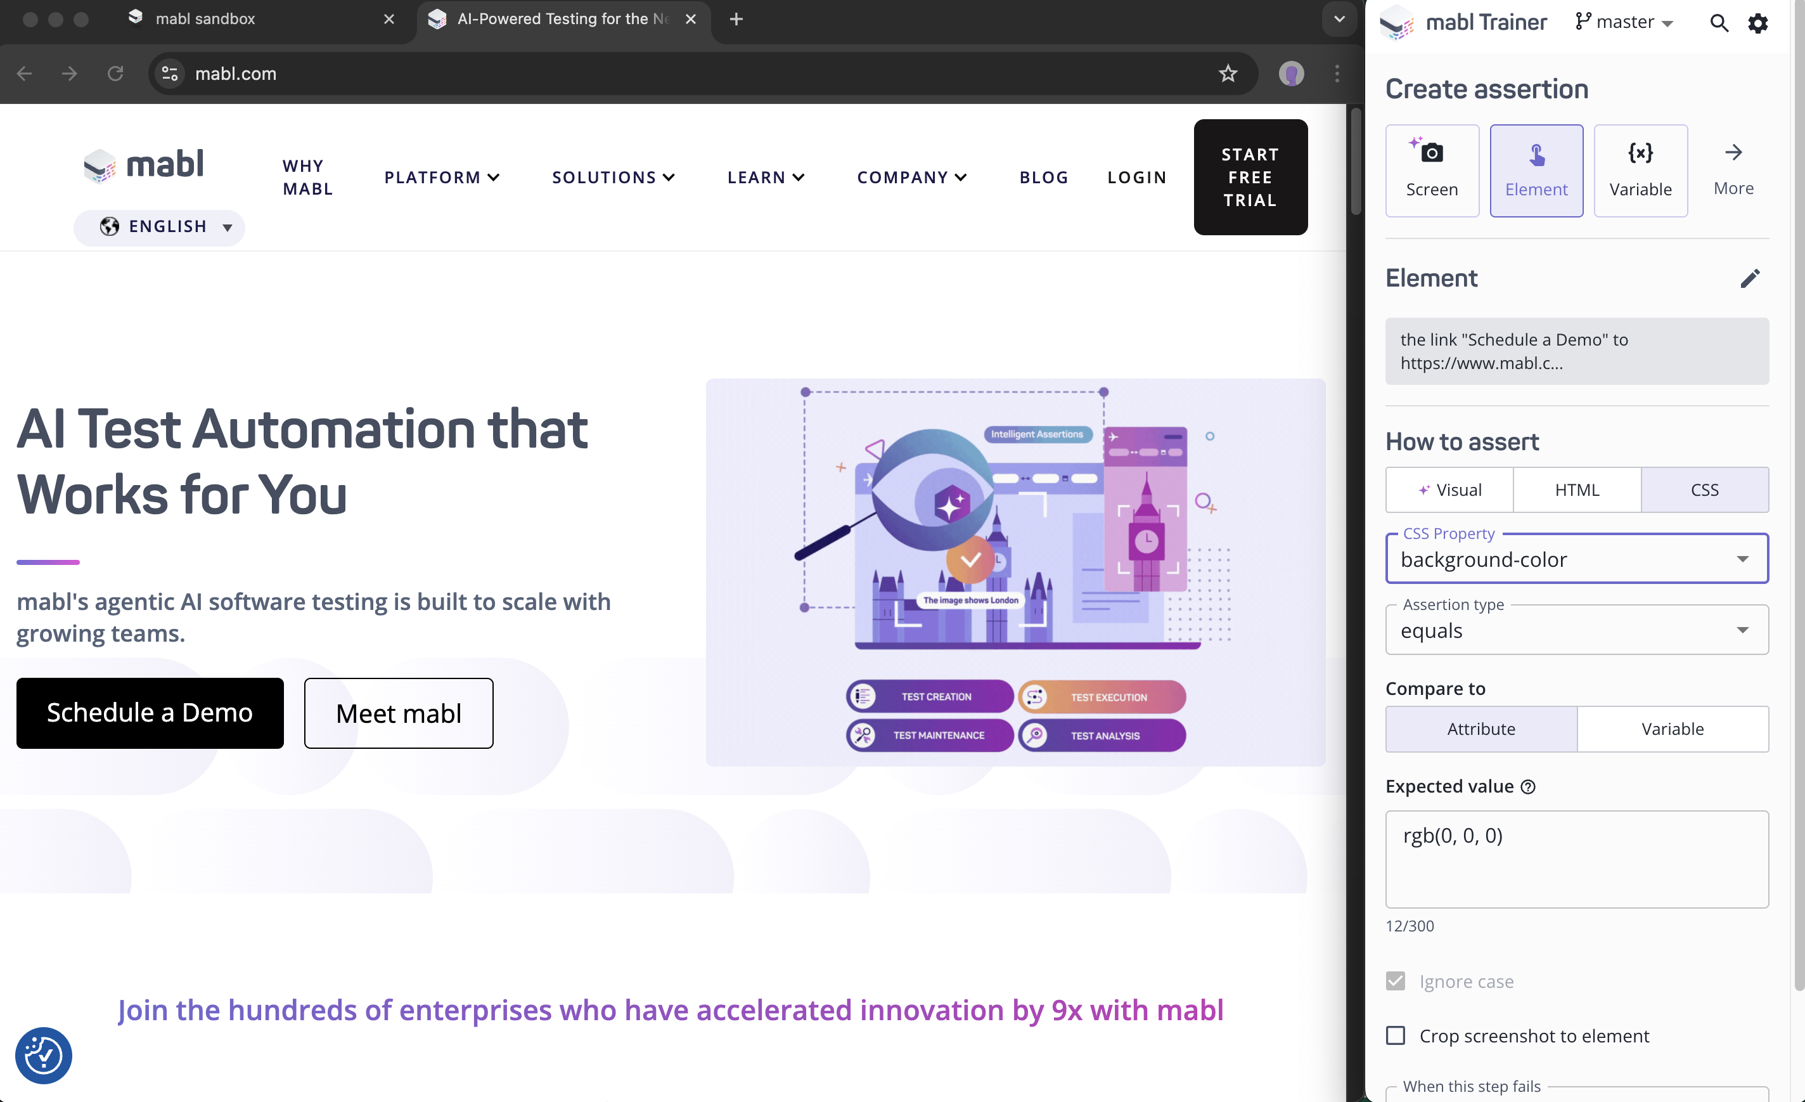1805x1102 pixels.
Task: Edit the element using the pencil icon
Action: pos(1749,278)
